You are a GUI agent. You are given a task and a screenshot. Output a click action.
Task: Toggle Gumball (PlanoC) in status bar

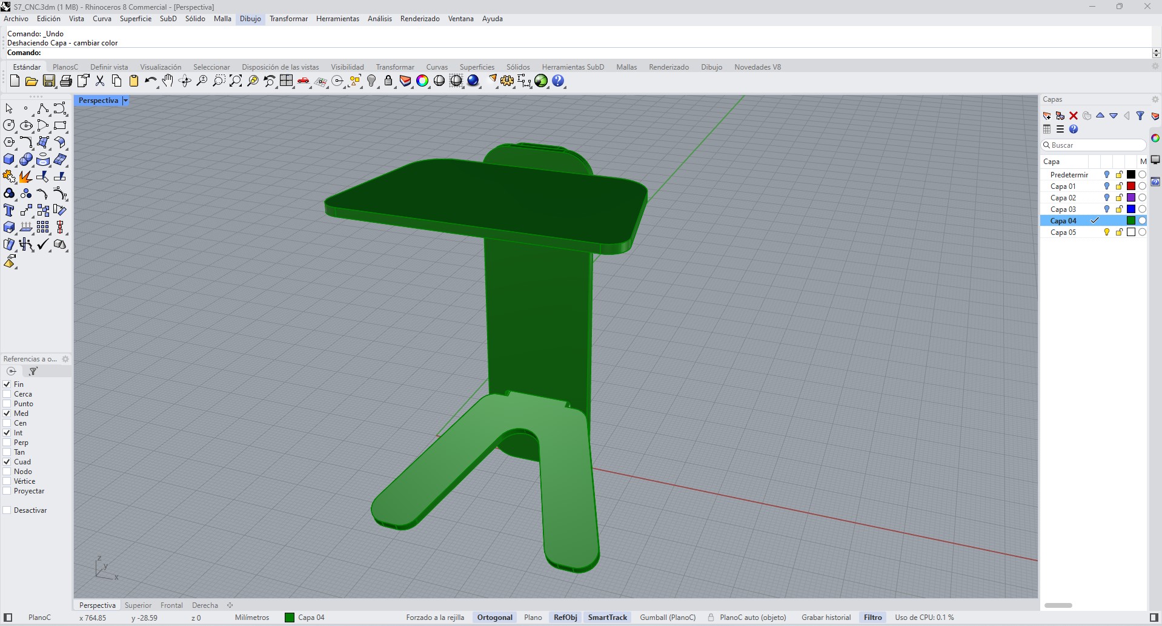pos(668,618)
